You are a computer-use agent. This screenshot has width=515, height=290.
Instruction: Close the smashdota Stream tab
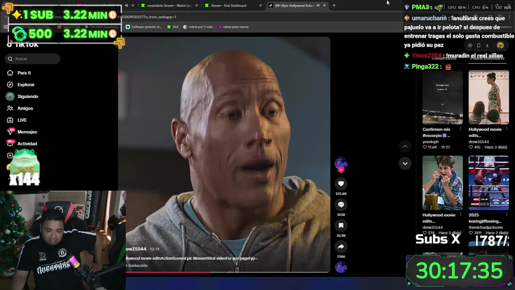(x=196, y=6)
